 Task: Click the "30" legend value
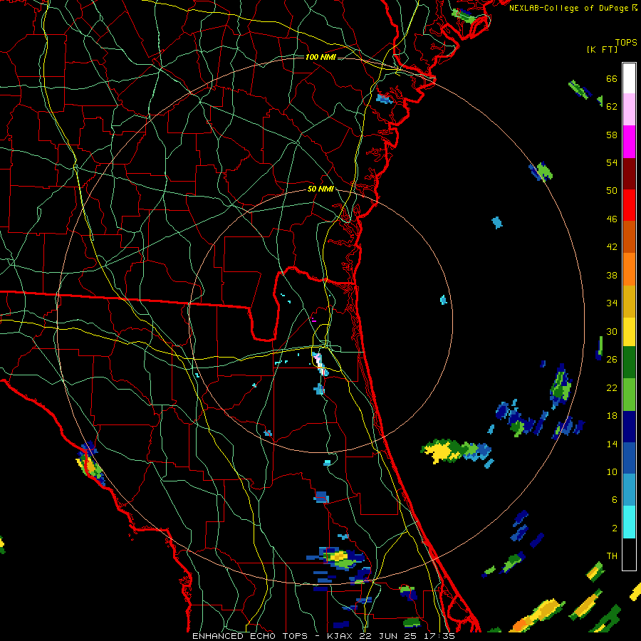pyautogui.click(x=612, y=331)
